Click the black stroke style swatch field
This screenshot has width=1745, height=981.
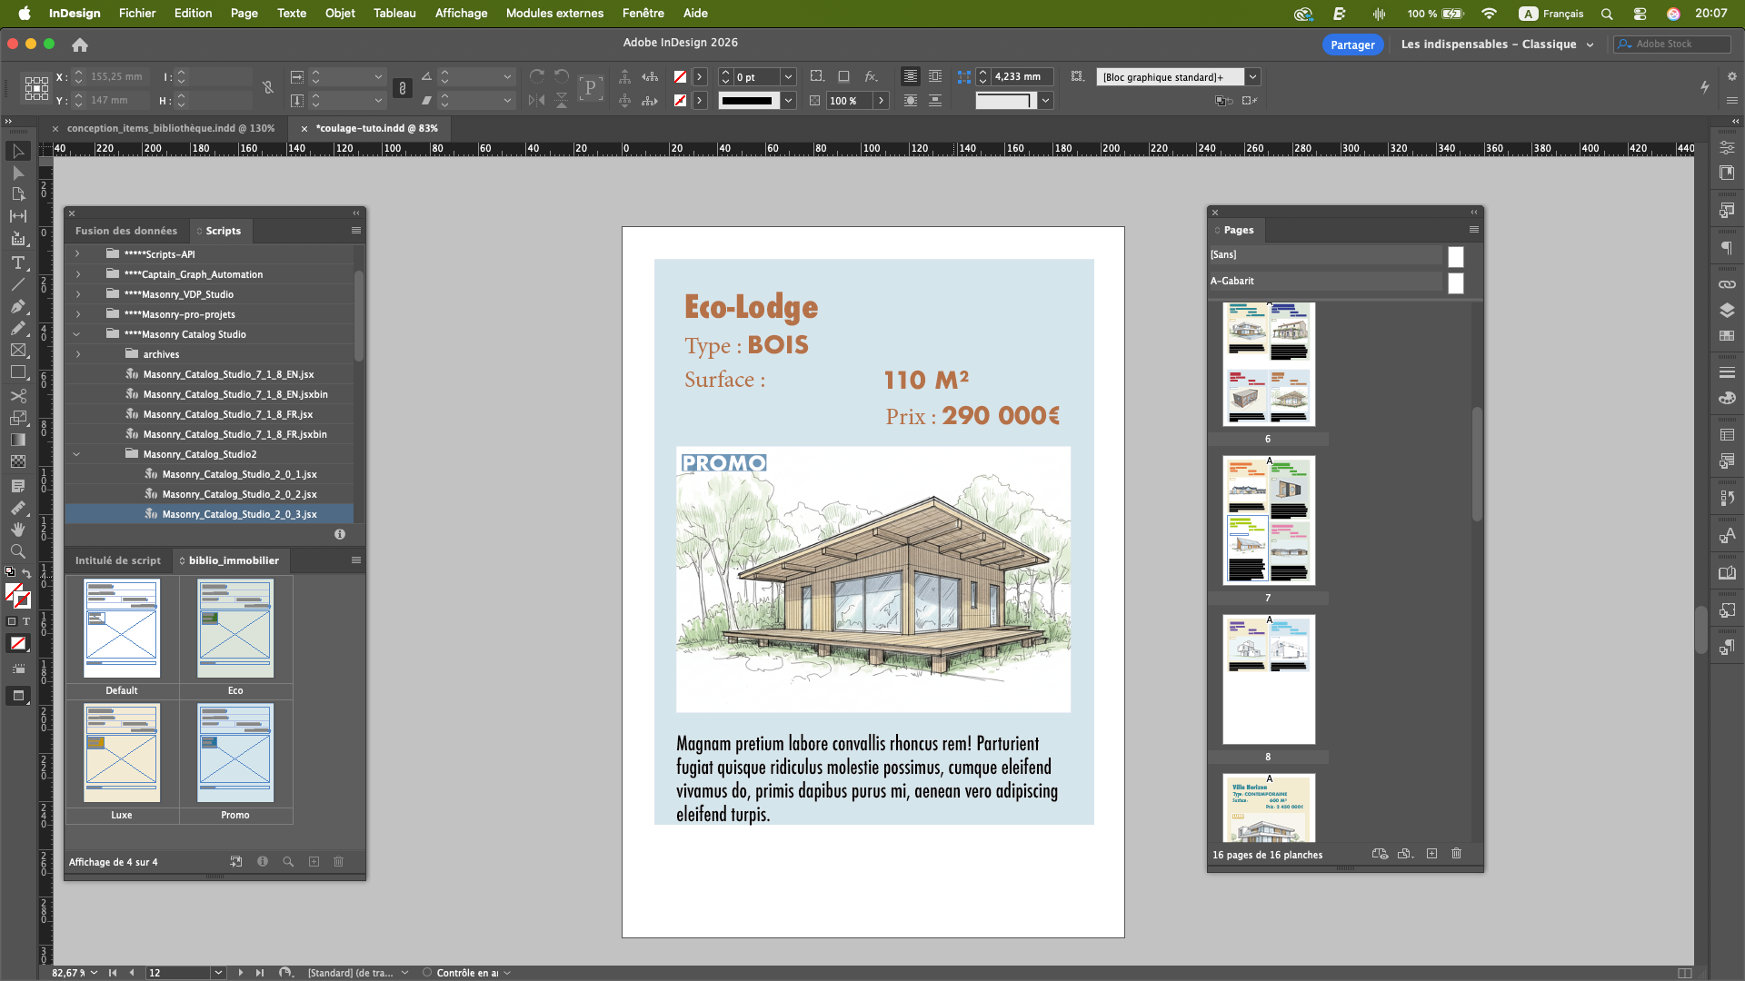[748, 101]
